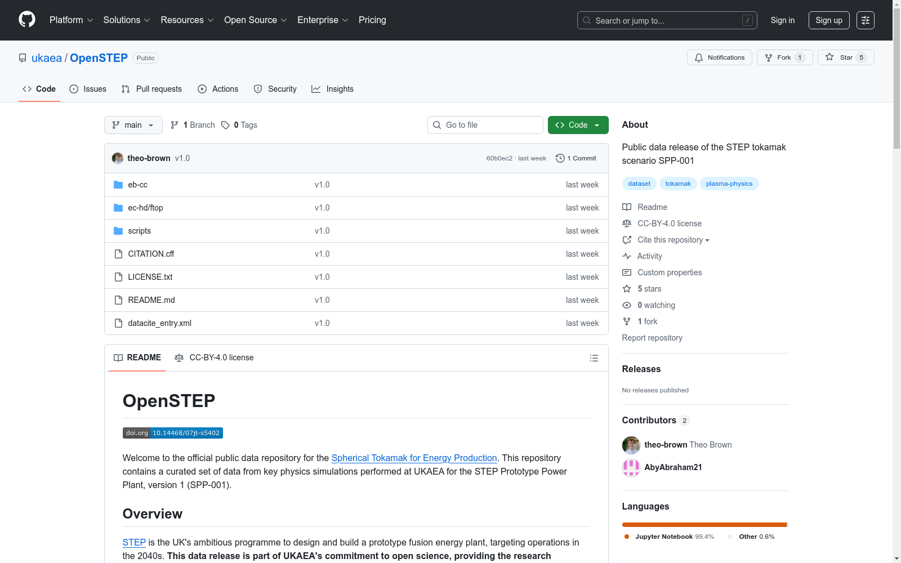Click the Pricing link
The image size is (901, 563).
(372, 20)
